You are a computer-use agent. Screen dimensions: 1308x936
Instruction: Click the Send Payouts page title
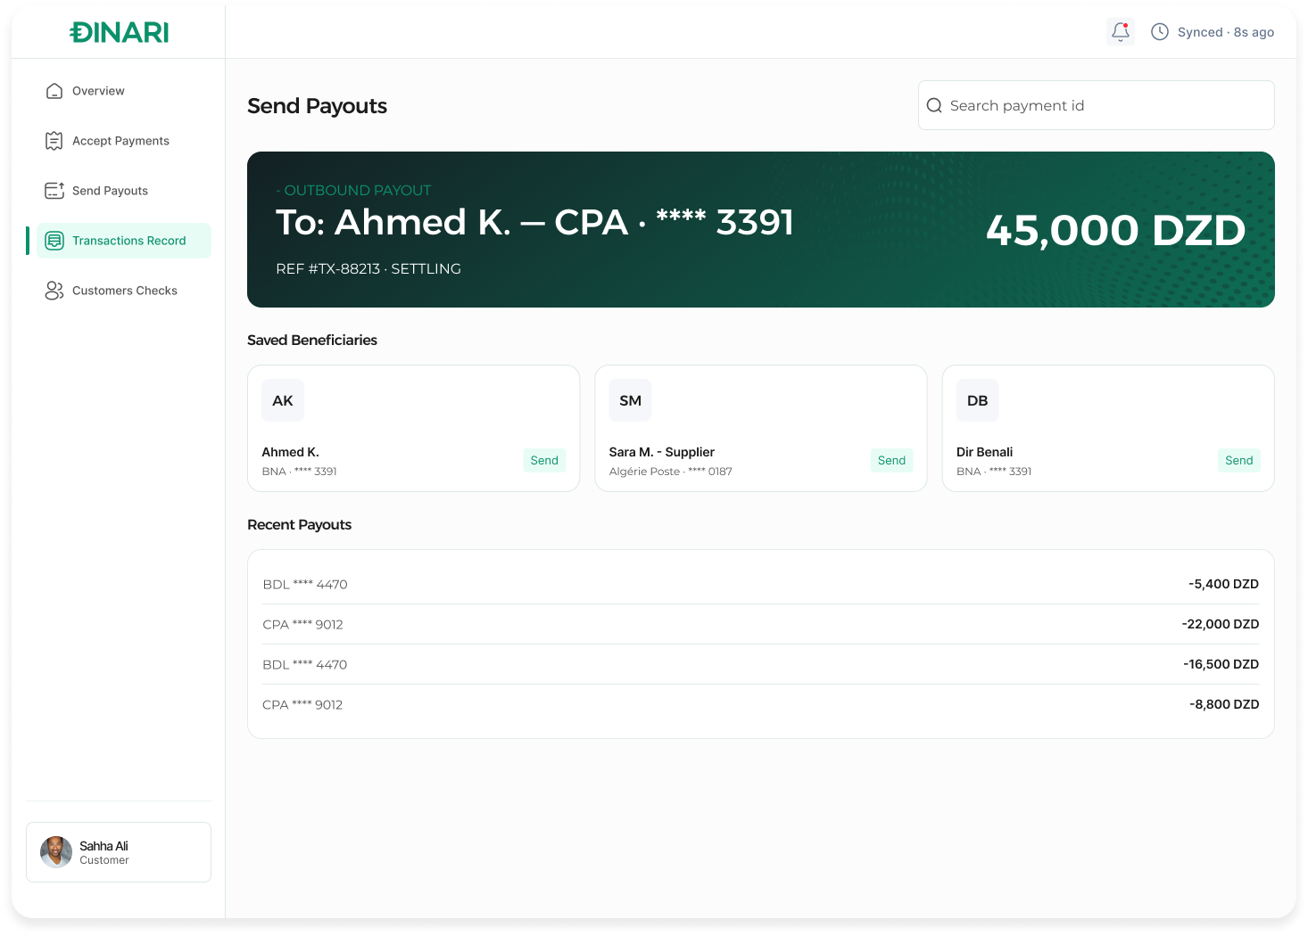317,106
